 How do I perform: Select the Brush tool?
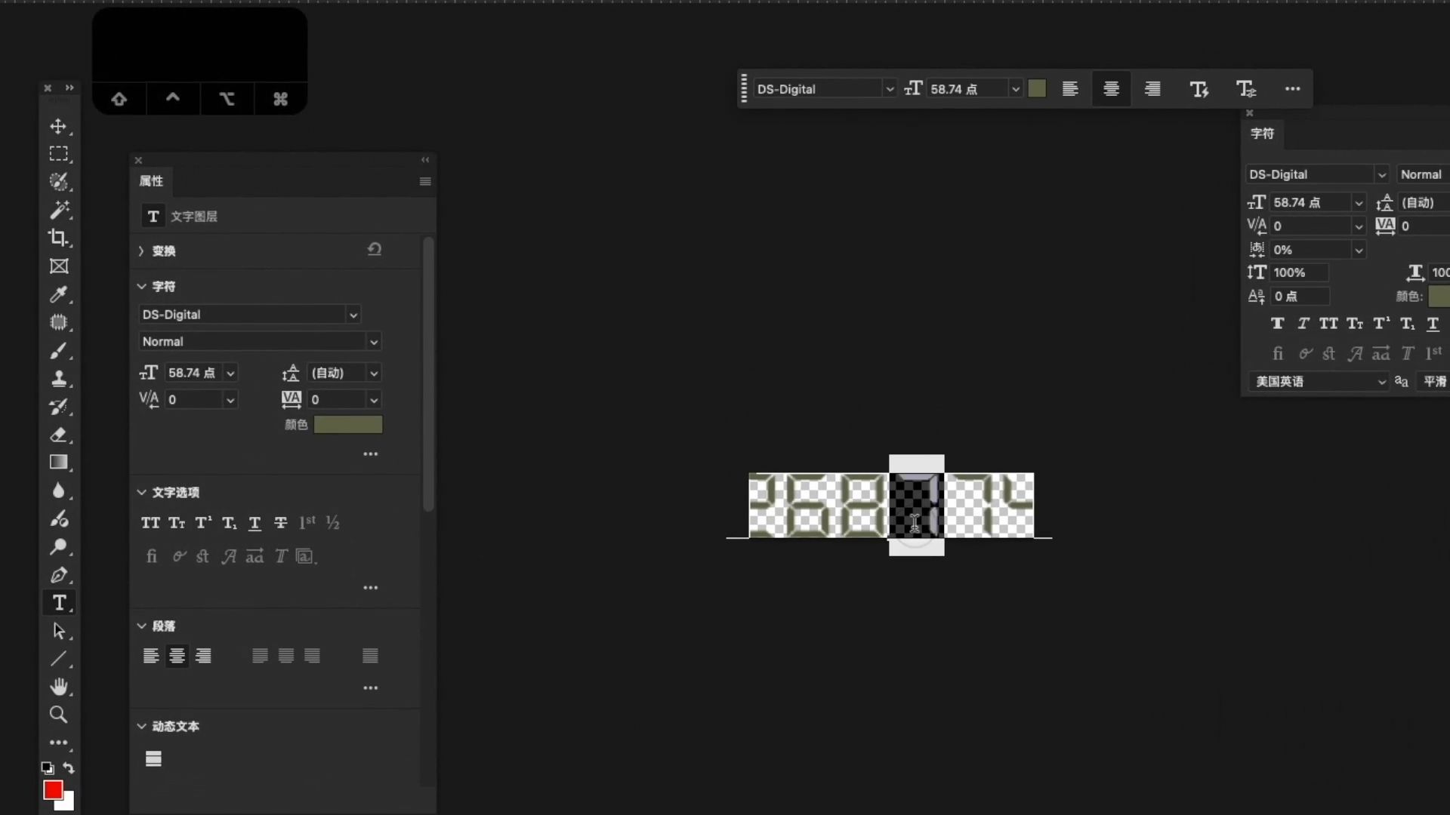pyautogui.click(x=58, y=351)
